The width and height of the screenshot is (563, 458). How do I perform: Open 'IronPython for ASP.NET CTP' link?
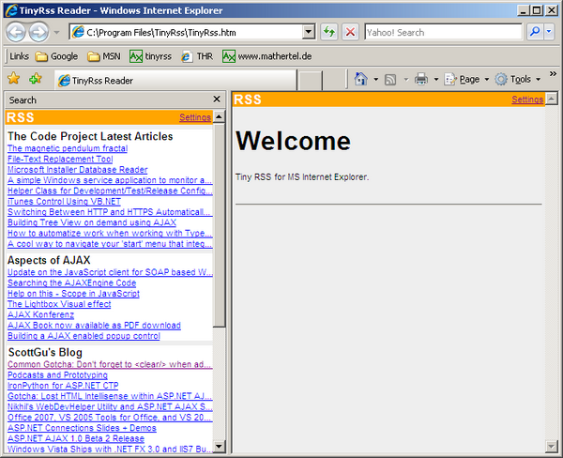click(x=63, y=386)
